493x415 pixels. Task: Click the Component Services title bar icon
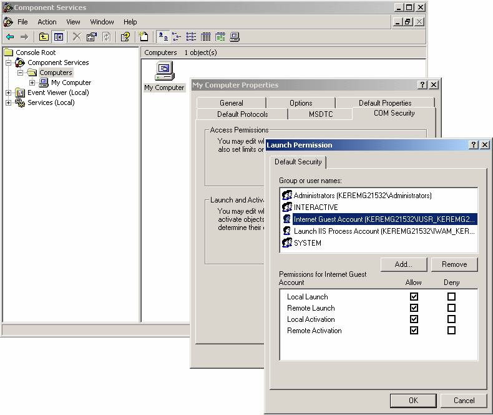click(x=8, y=7)
